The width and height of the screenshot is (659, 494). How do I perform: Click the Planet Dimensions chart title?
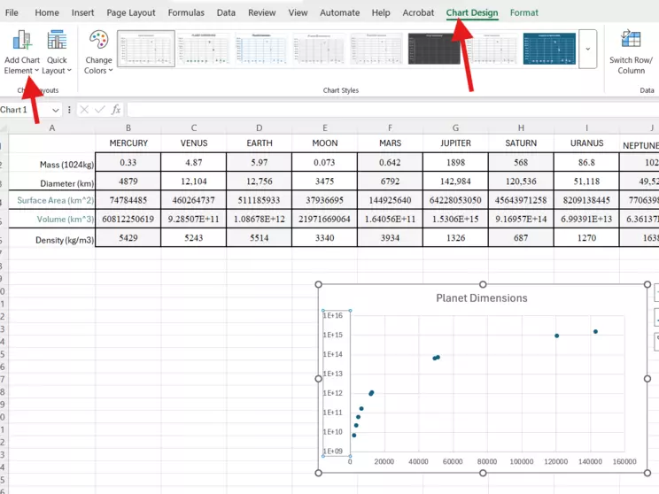click(x=482, y=298)
